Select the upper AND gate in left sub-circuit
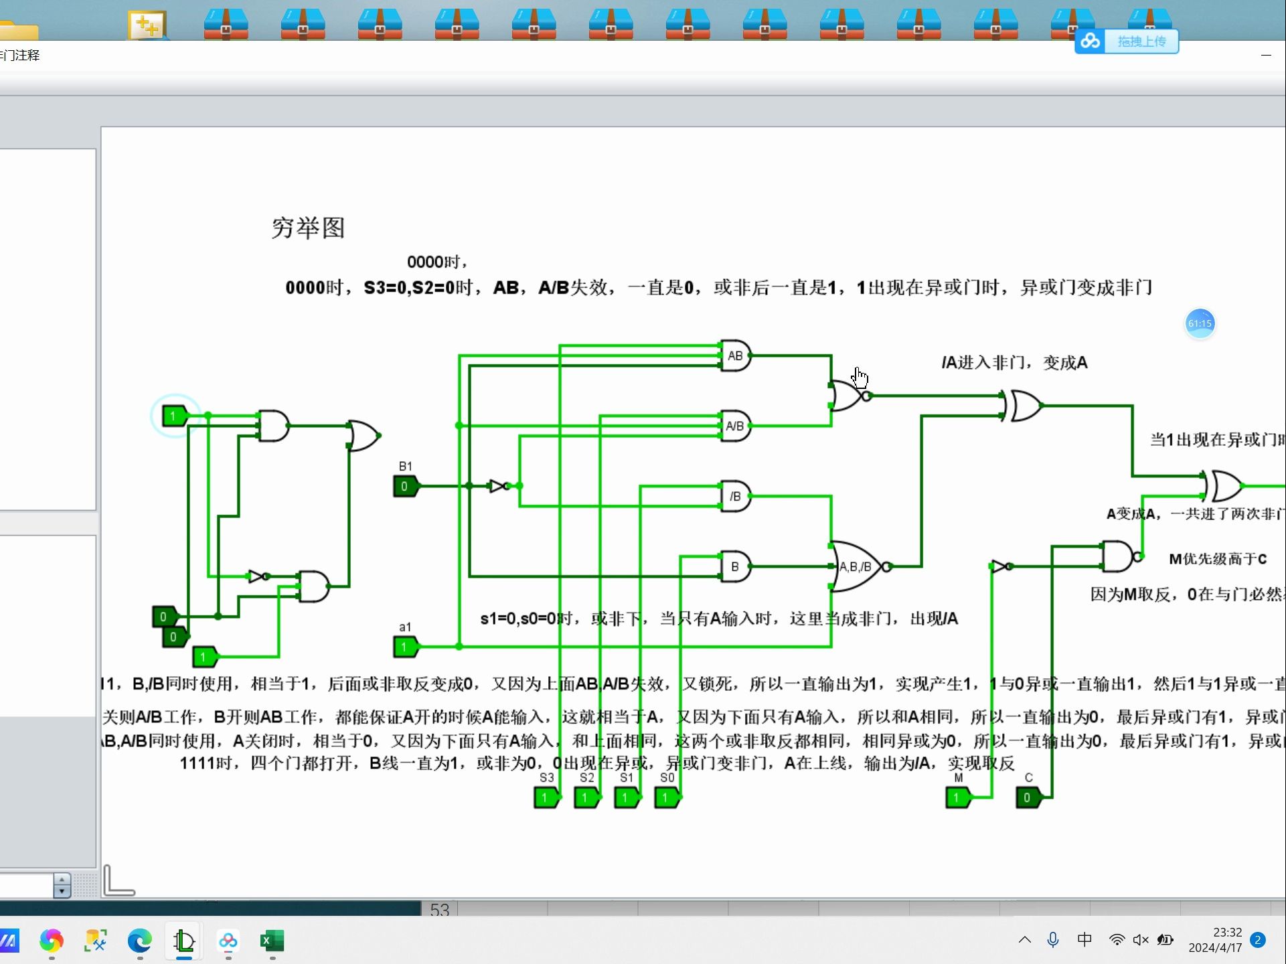 (273, 426)
